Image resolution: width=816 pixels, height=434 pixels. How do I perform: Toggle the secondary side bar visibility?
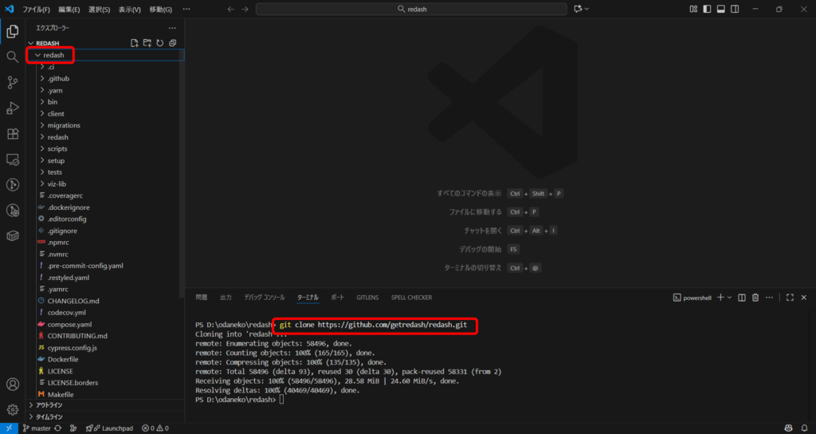point(737,9)
